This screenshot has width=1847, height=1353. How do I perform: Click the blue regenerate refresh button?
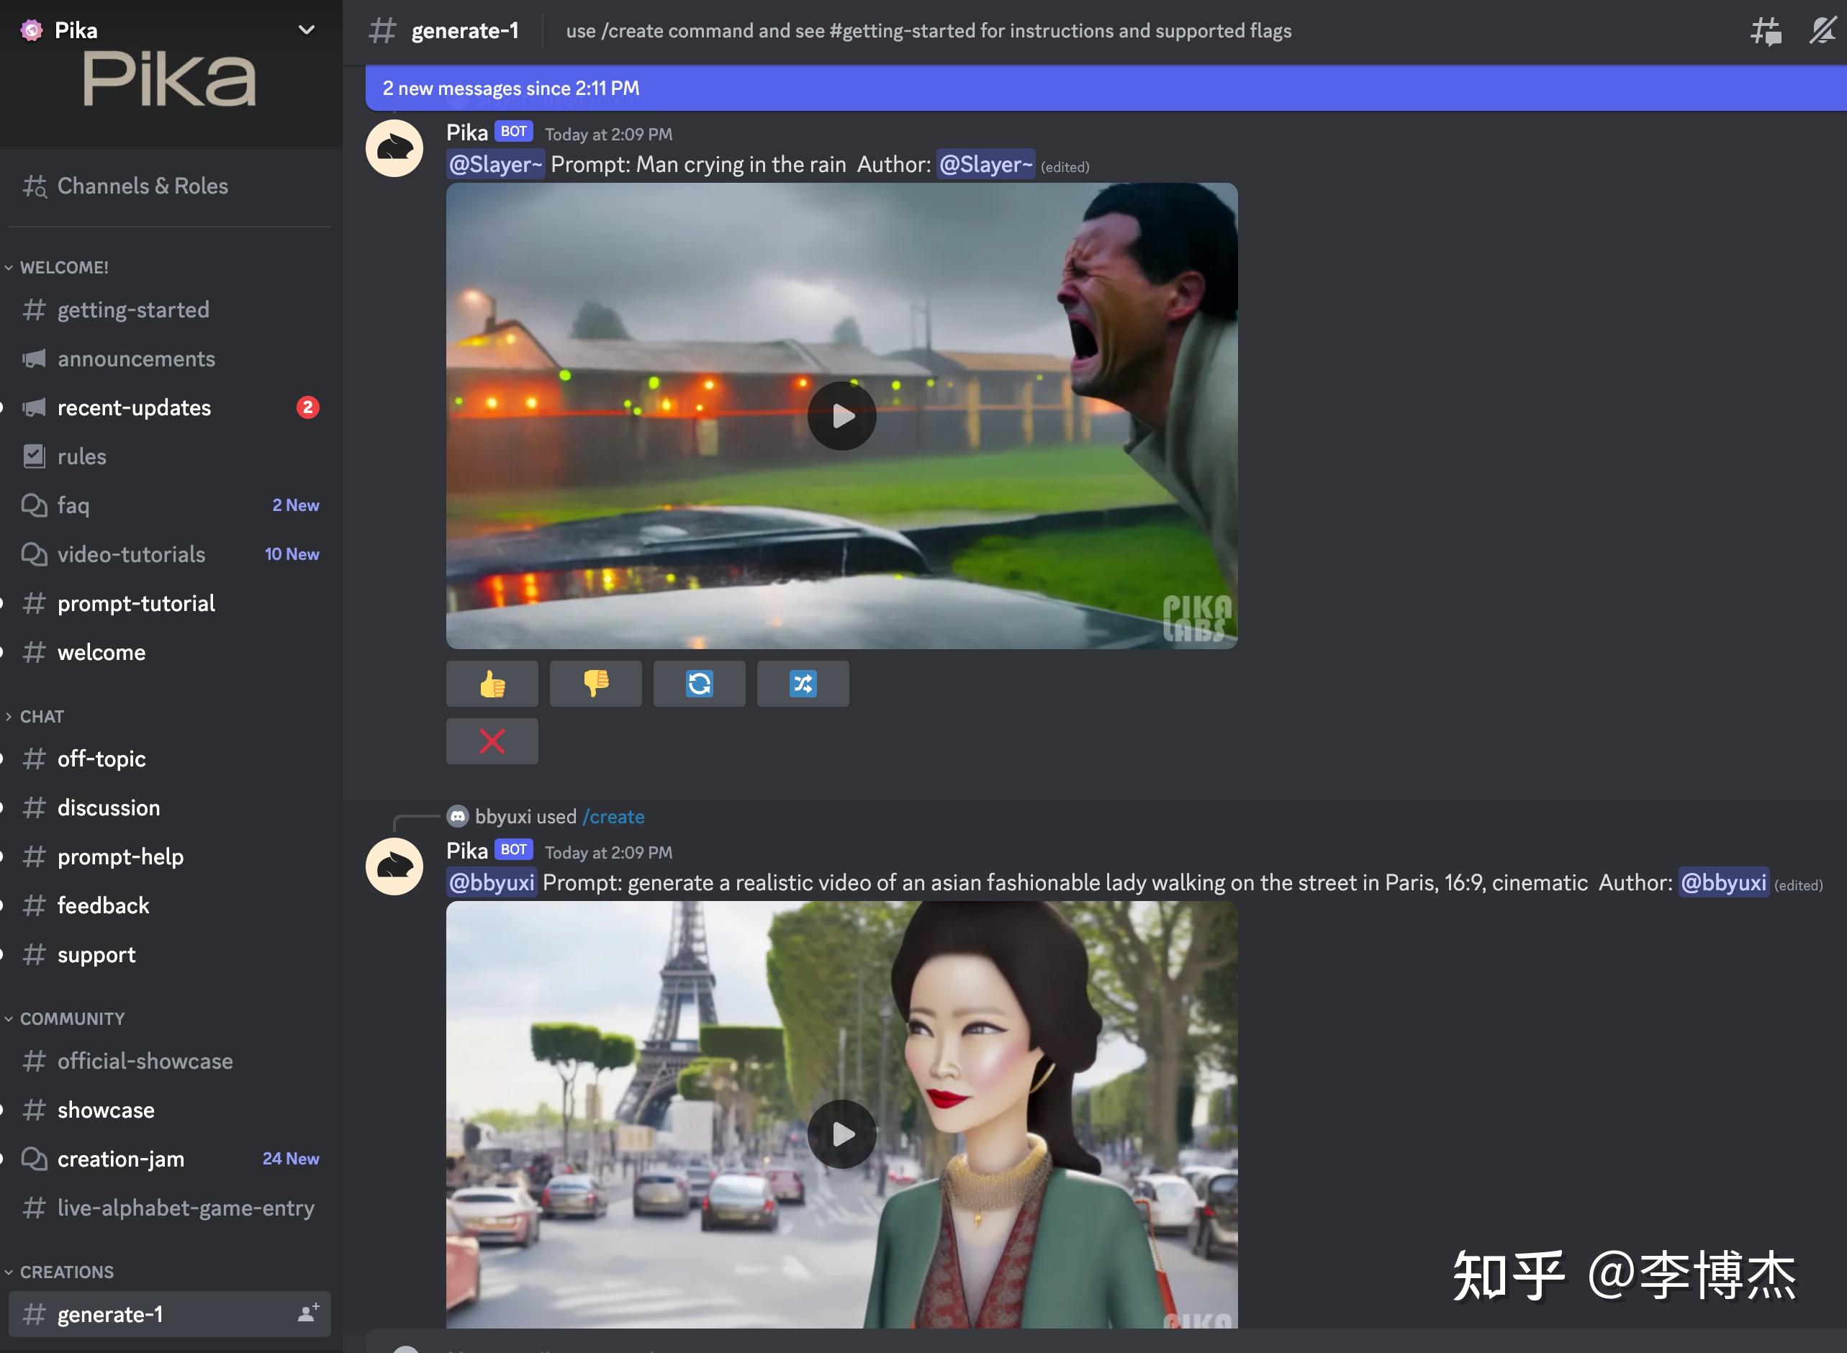coord(699,683)
